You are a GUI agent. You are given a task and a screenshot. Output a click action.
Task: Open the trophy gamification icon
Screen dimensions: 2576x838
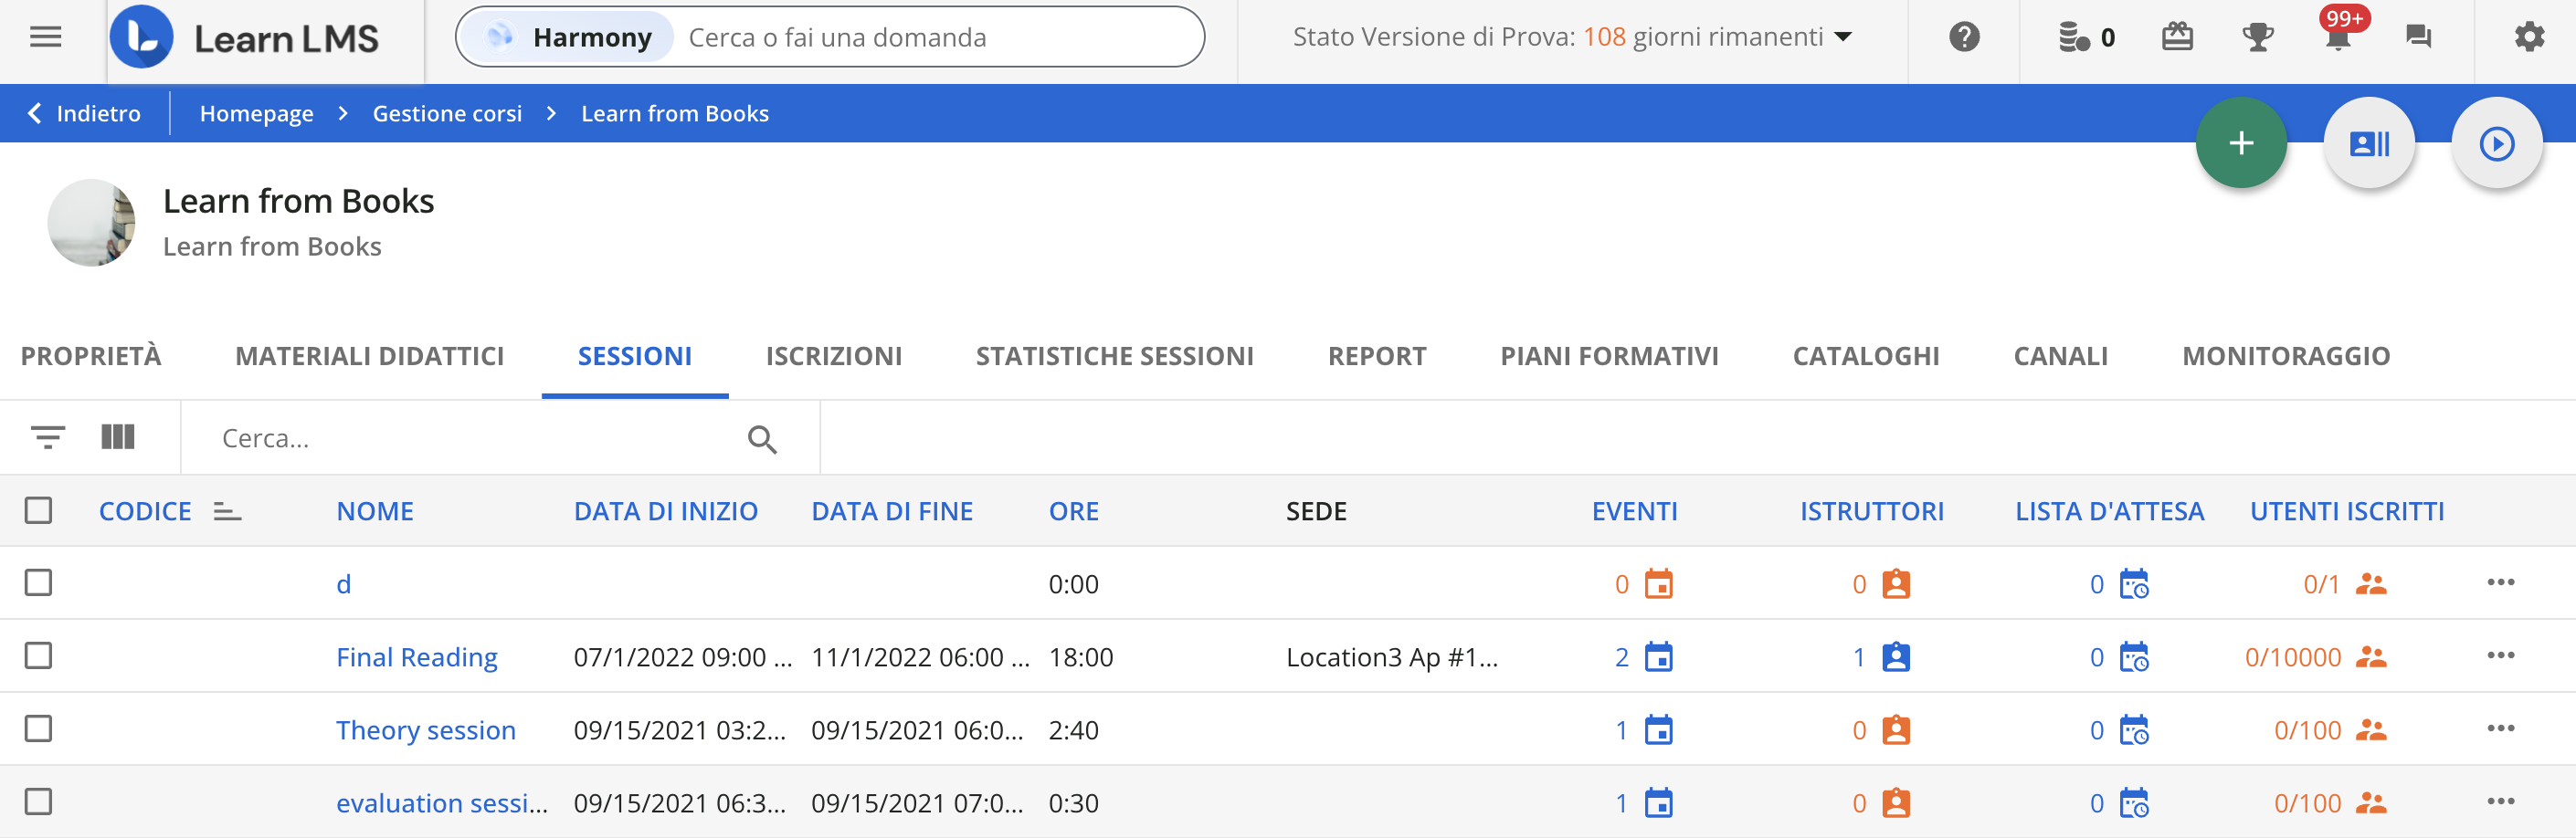coord(2257,38)
